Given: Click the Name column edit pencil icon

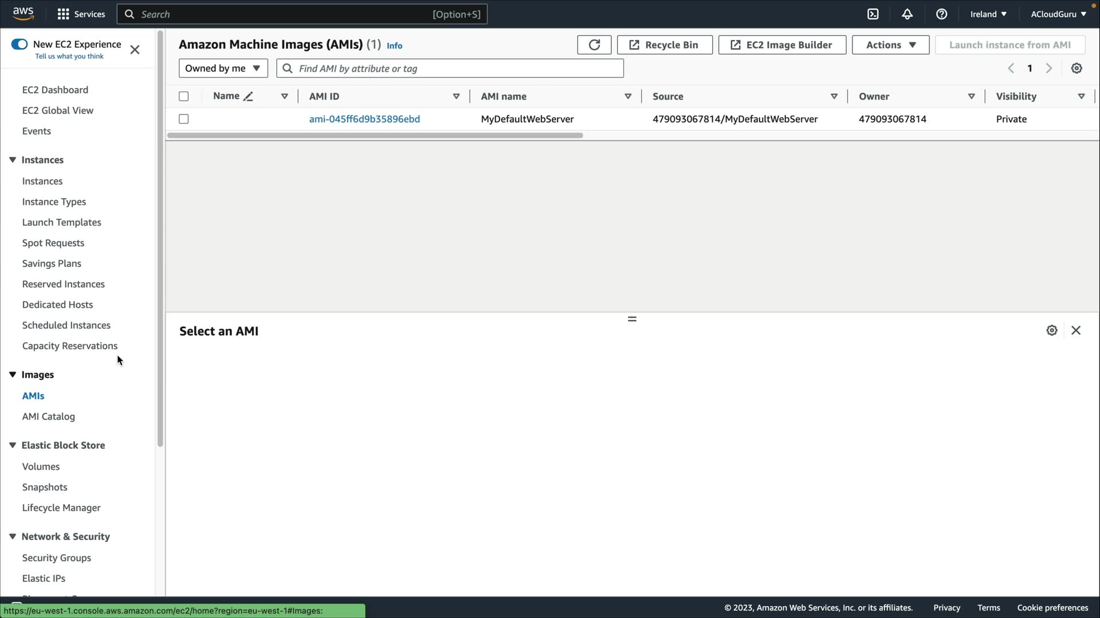Looking at the screenshot, I should 248,97.
